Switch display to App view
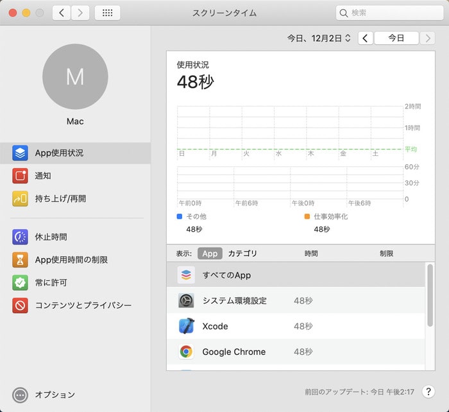The image size is (449, 412). pos(210,253)
